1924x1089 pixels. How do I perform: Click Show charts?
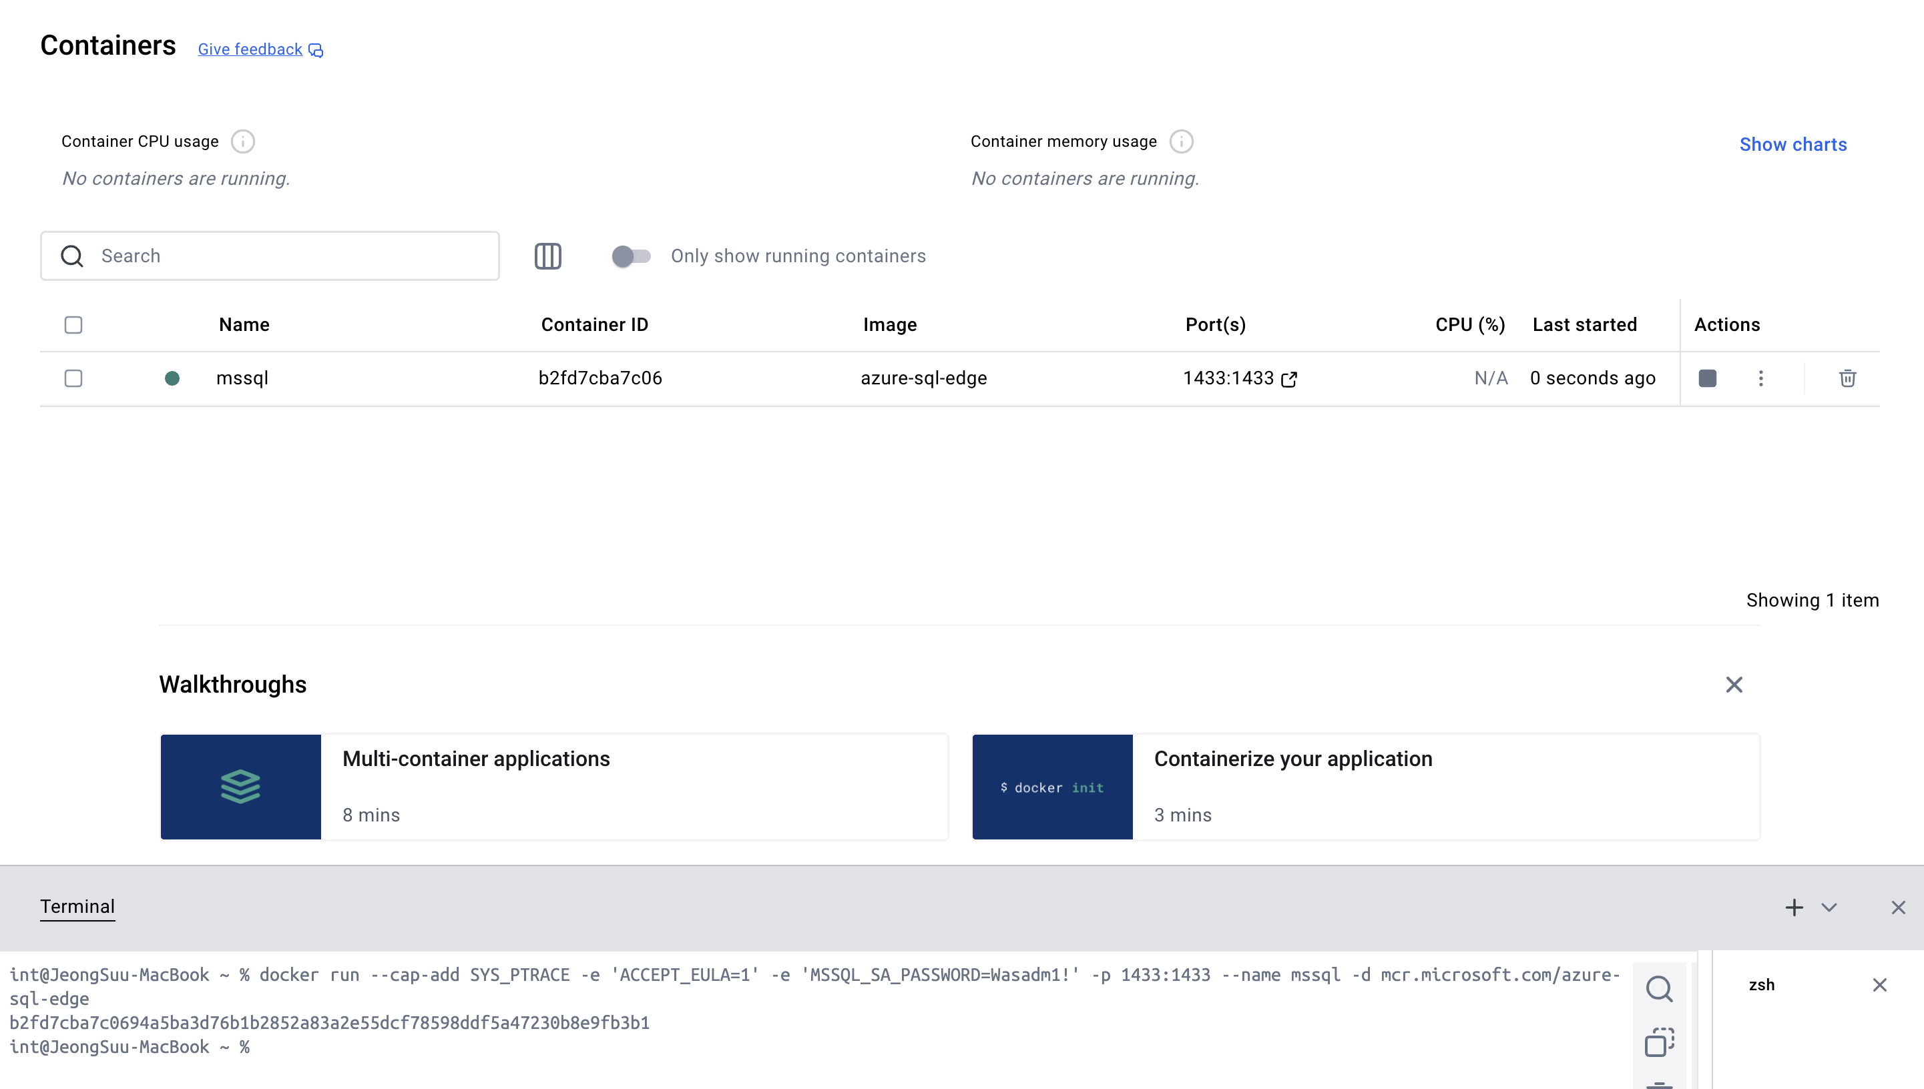1792,144
